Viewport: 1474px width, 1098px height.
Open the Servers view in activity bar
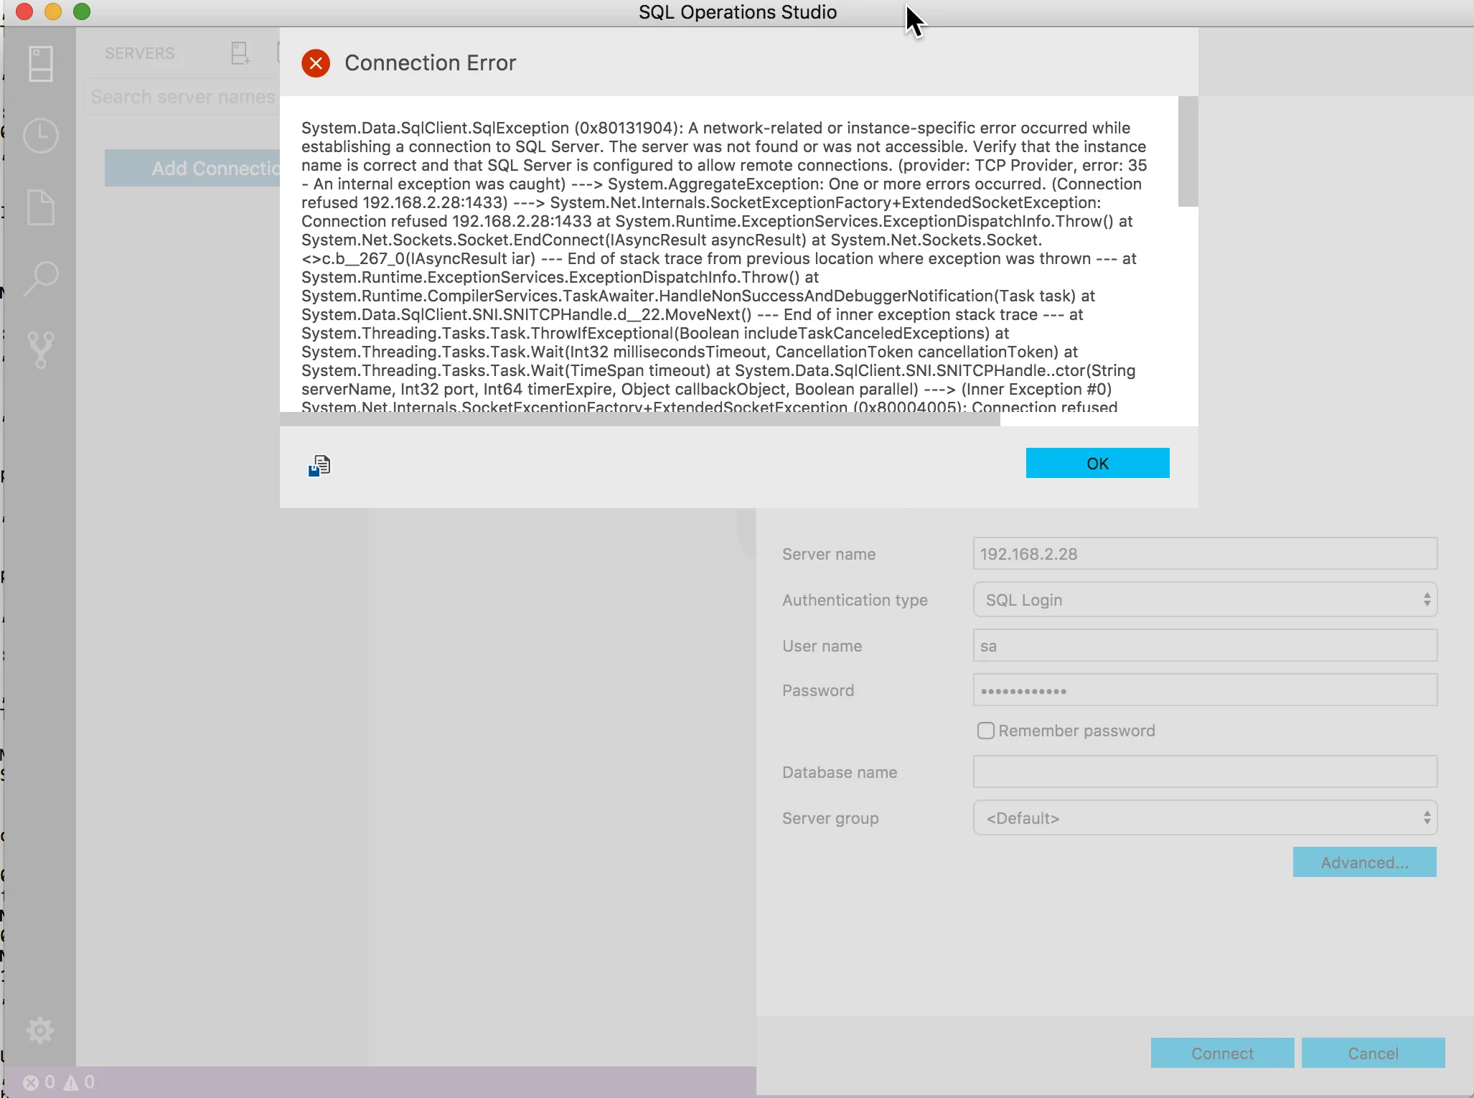coord(40,65)
